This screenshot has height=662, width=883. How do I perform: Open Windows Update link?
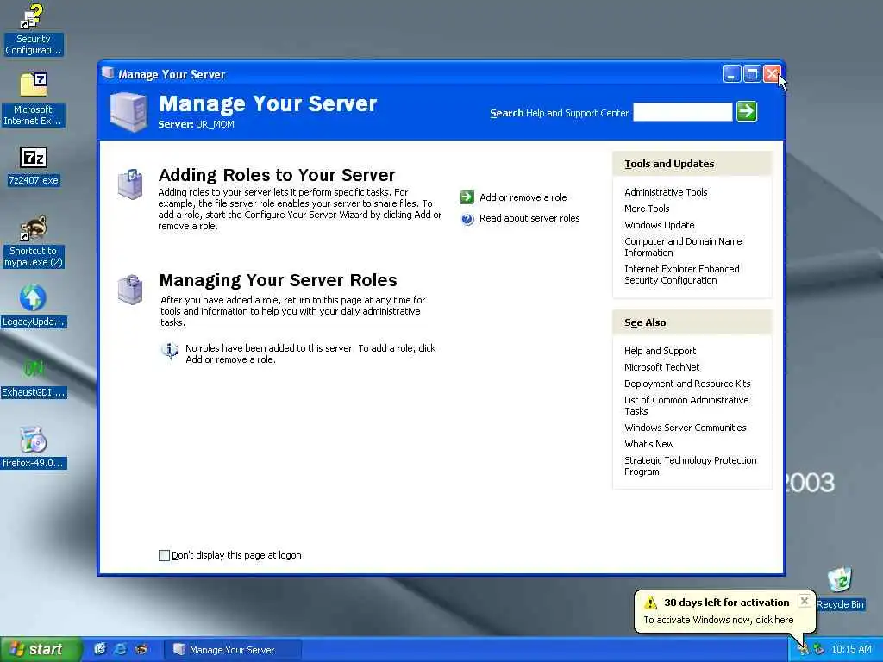click(x=659, y=225)
